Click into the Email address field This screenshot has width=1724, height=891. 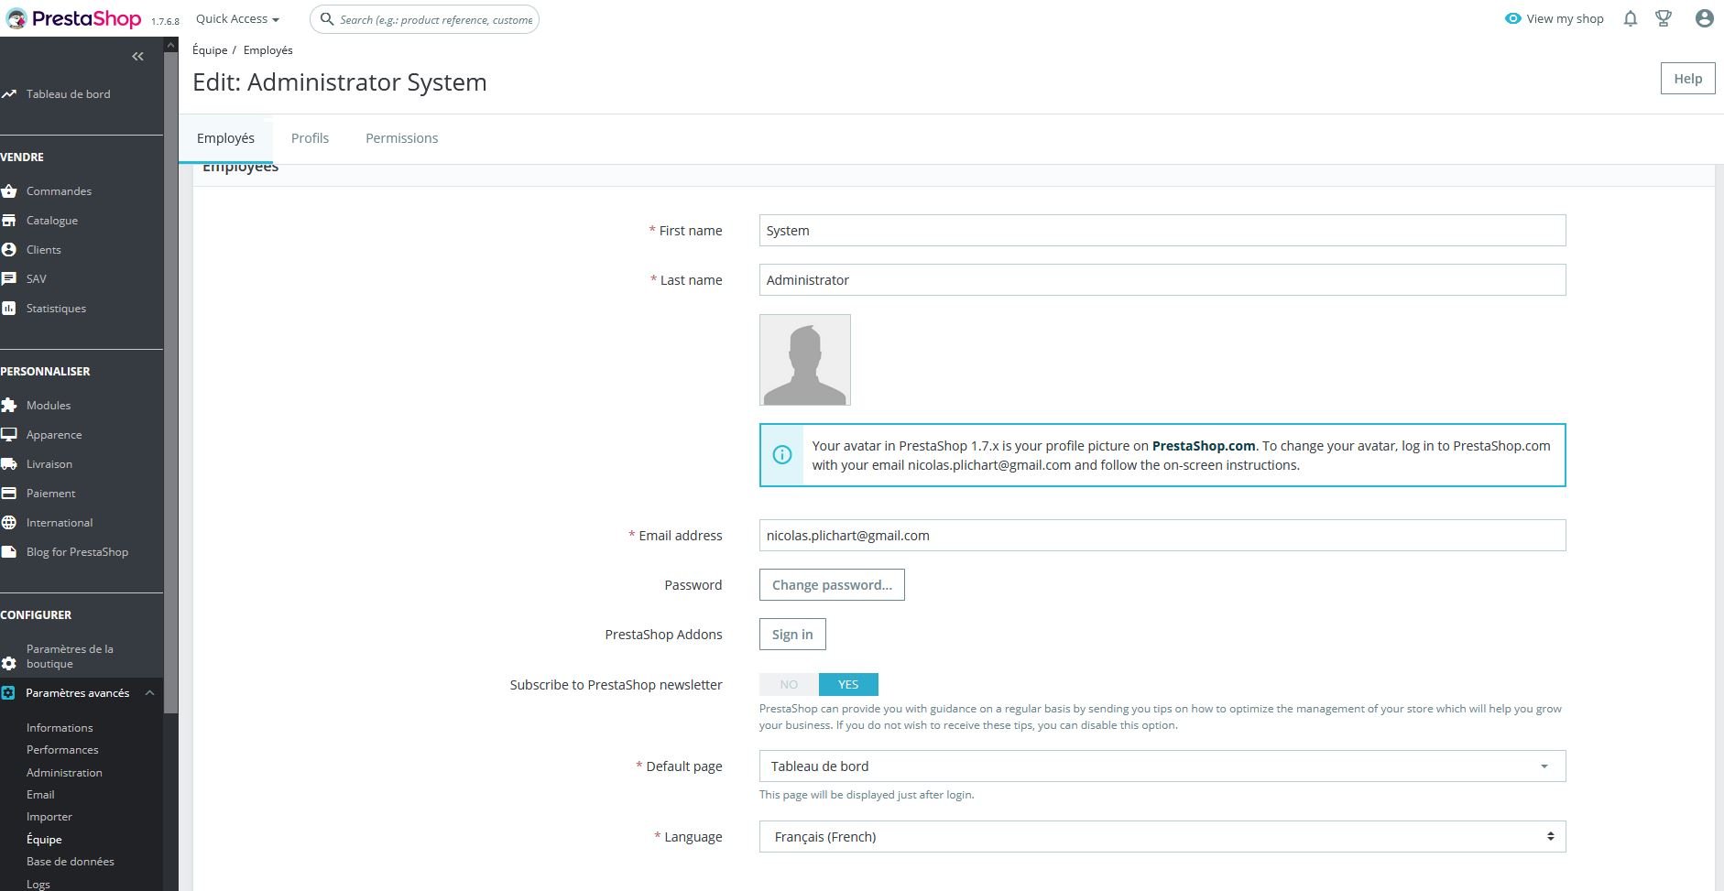[x=1162, y=536]
